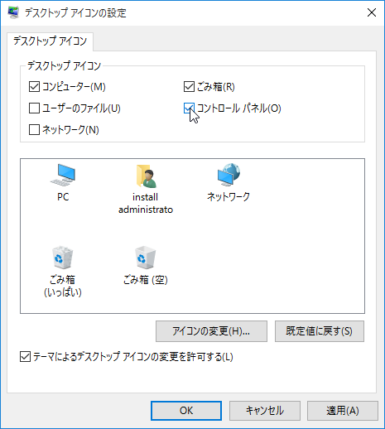Select the install administrator user folder icon
385x429 pixels.
coord(146,176)
